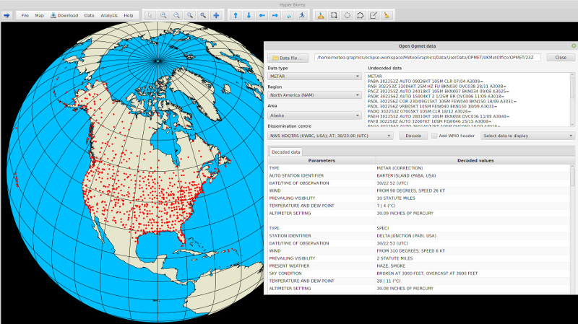
Task: Open the Analysis menu
Action: pyautogui.click(x=109, y=15)
